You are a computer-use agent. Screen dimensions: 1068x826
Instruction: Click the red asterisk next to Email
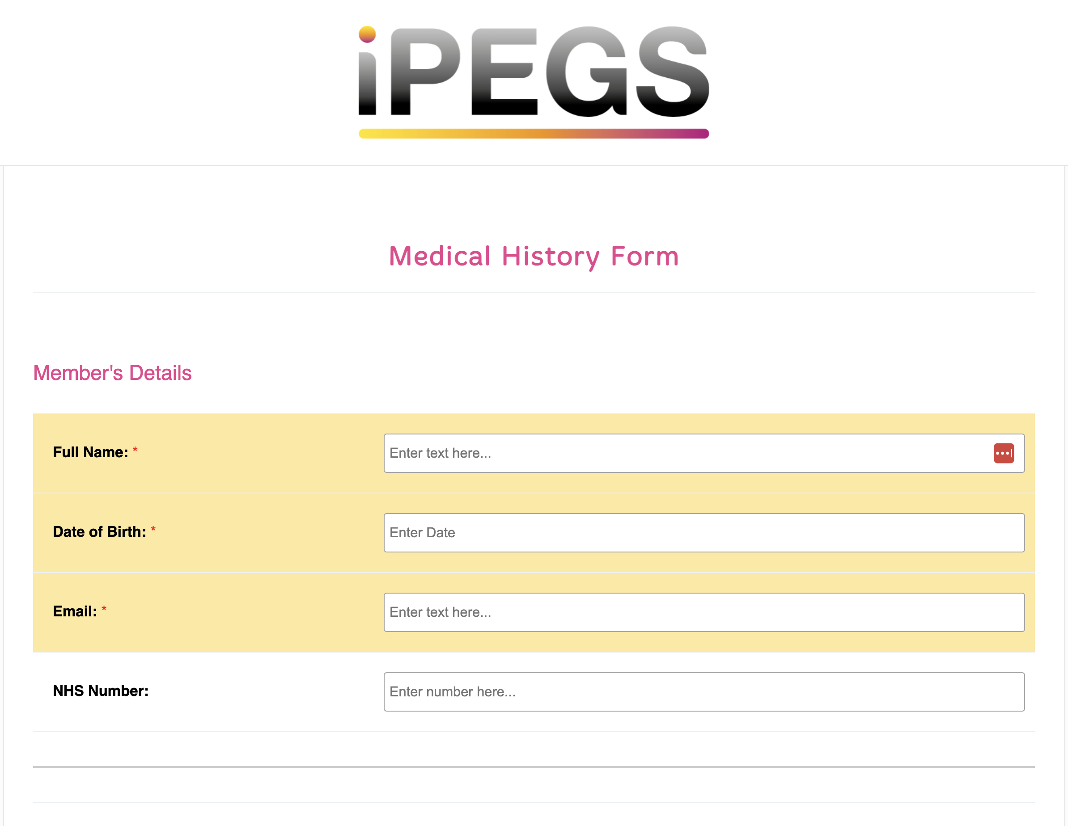tap(105, 609)
